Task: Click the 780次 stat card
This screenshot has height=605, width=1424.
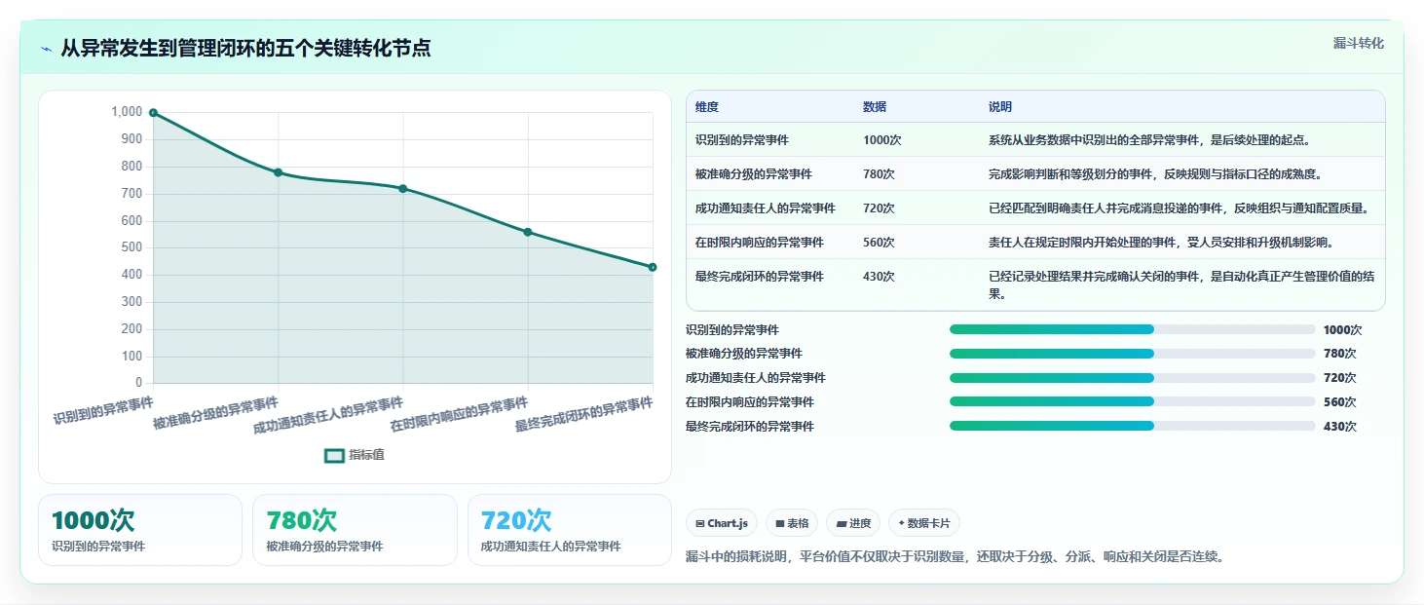Action: click(355, 530)
